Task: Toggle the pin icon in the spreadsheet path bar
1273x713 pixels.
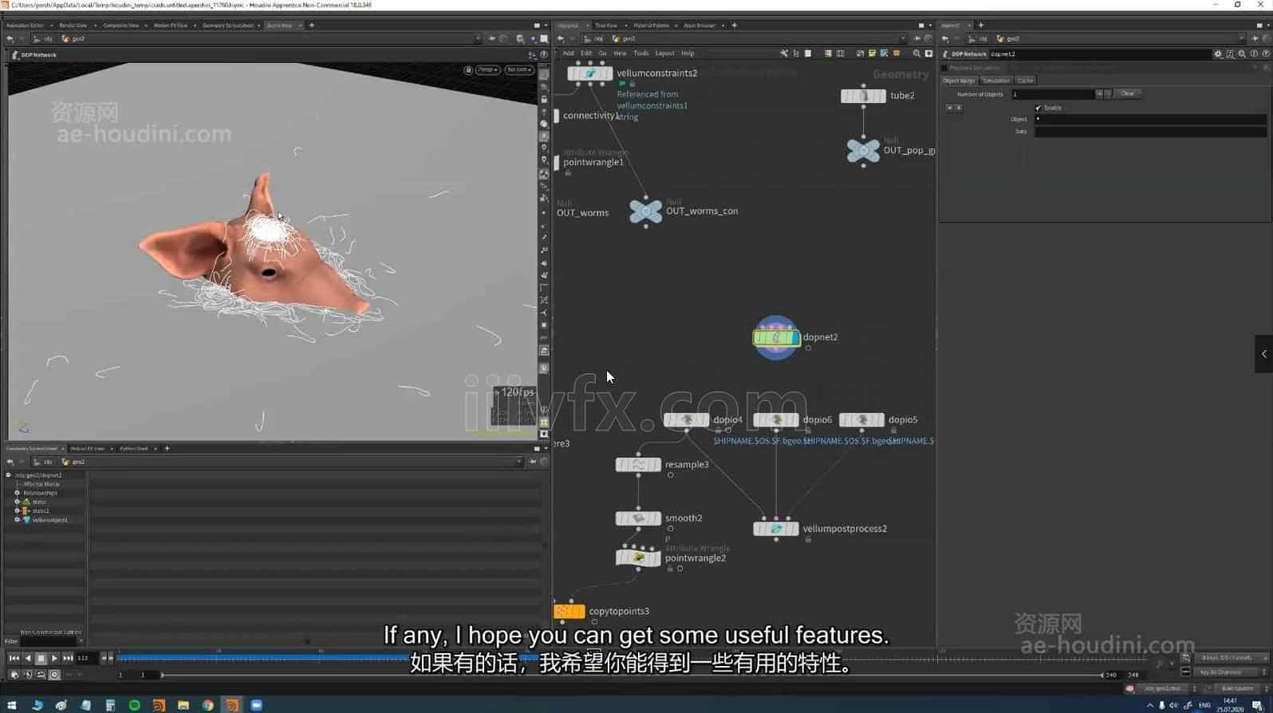Action: (x=533, y=462)
